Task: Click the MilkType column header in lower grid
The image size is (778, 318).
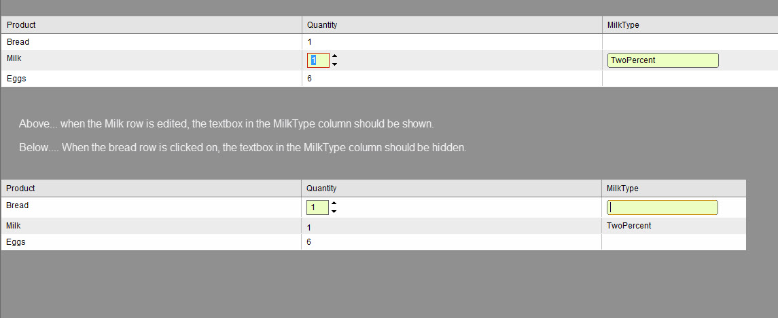Action: [x=621, y=188]
